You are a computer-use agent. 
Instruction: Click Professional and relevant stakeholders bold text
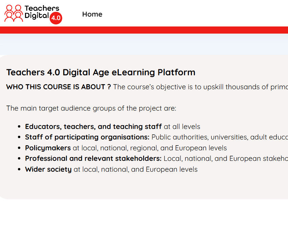tap(93, 158)
